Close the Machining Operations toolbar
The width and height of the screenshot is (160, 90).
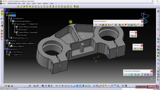pos(142,21)
